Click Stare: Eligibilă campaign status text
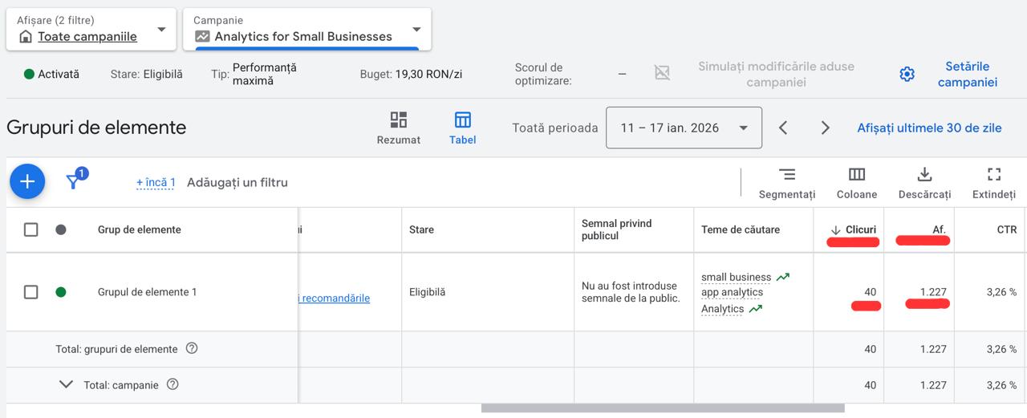 146,74
